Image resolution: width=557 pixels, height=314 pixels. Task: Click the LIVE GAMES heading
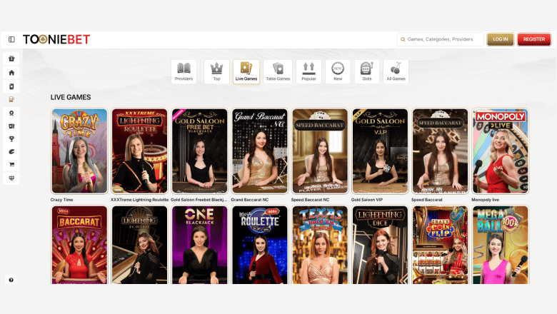(71, 97)
